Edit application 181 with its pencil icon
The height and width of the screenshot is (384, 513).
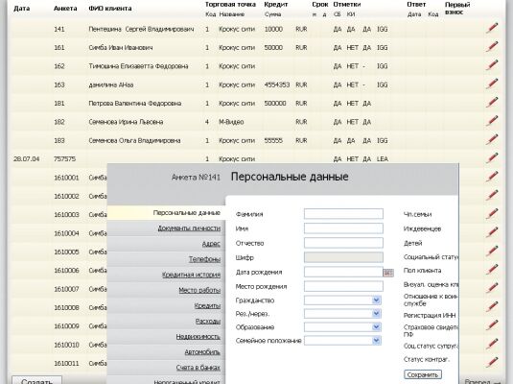point(492,102)
